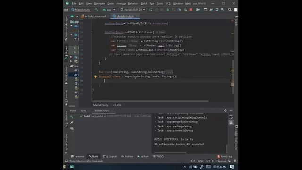Viewport: 302px width, 170px height.
Task: Expand the folded run function body ellipsis
Action: click(x=169, y=72)
